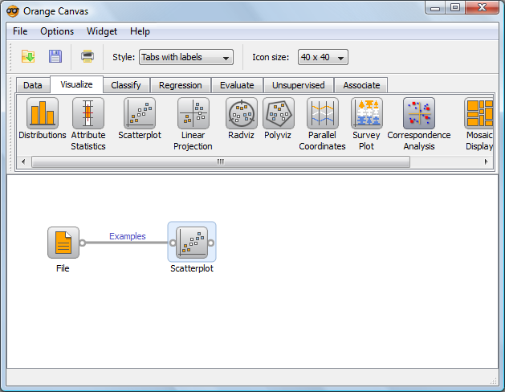Click the toolbox scroll right arrow
The image size is (505, 392).
pyautogui.click(x=486, y=161)
